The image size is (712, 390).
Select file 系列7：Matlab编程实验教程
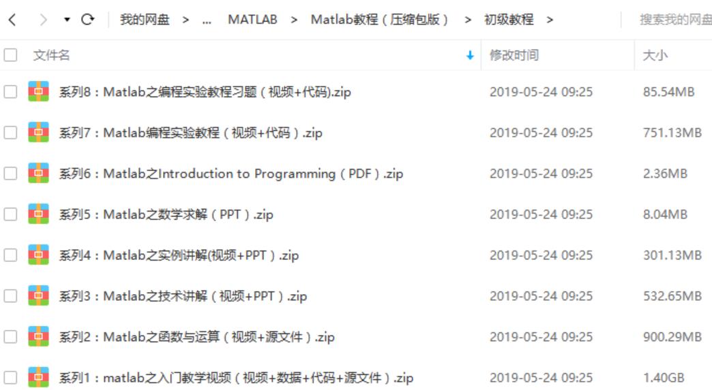[x=191, y=133]
